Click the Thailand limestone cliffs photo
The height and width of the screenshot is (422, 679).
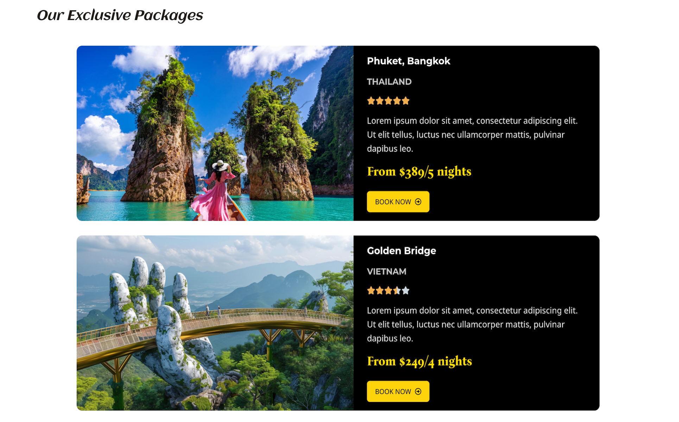click(215, 133)
